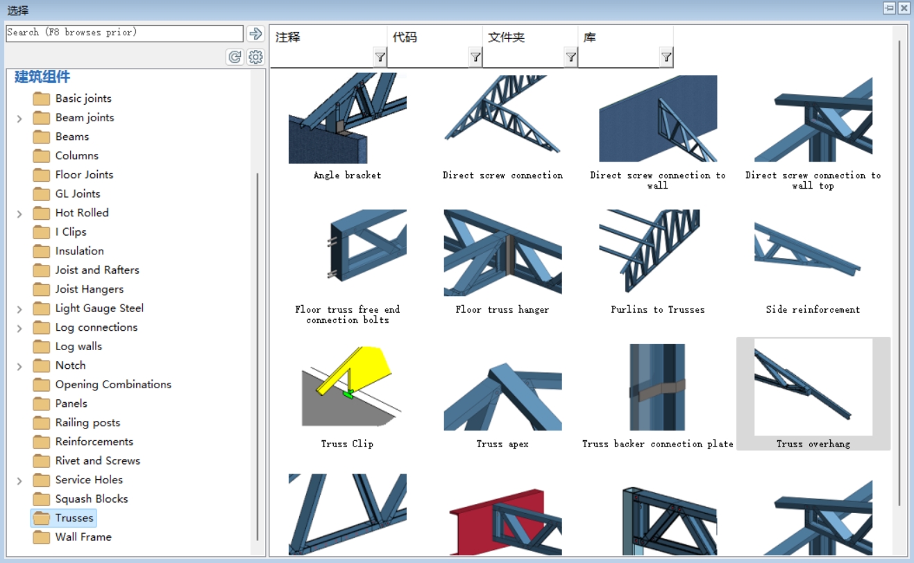
Task: Click the pin window icon in title bar
Action: click(889, 8)
